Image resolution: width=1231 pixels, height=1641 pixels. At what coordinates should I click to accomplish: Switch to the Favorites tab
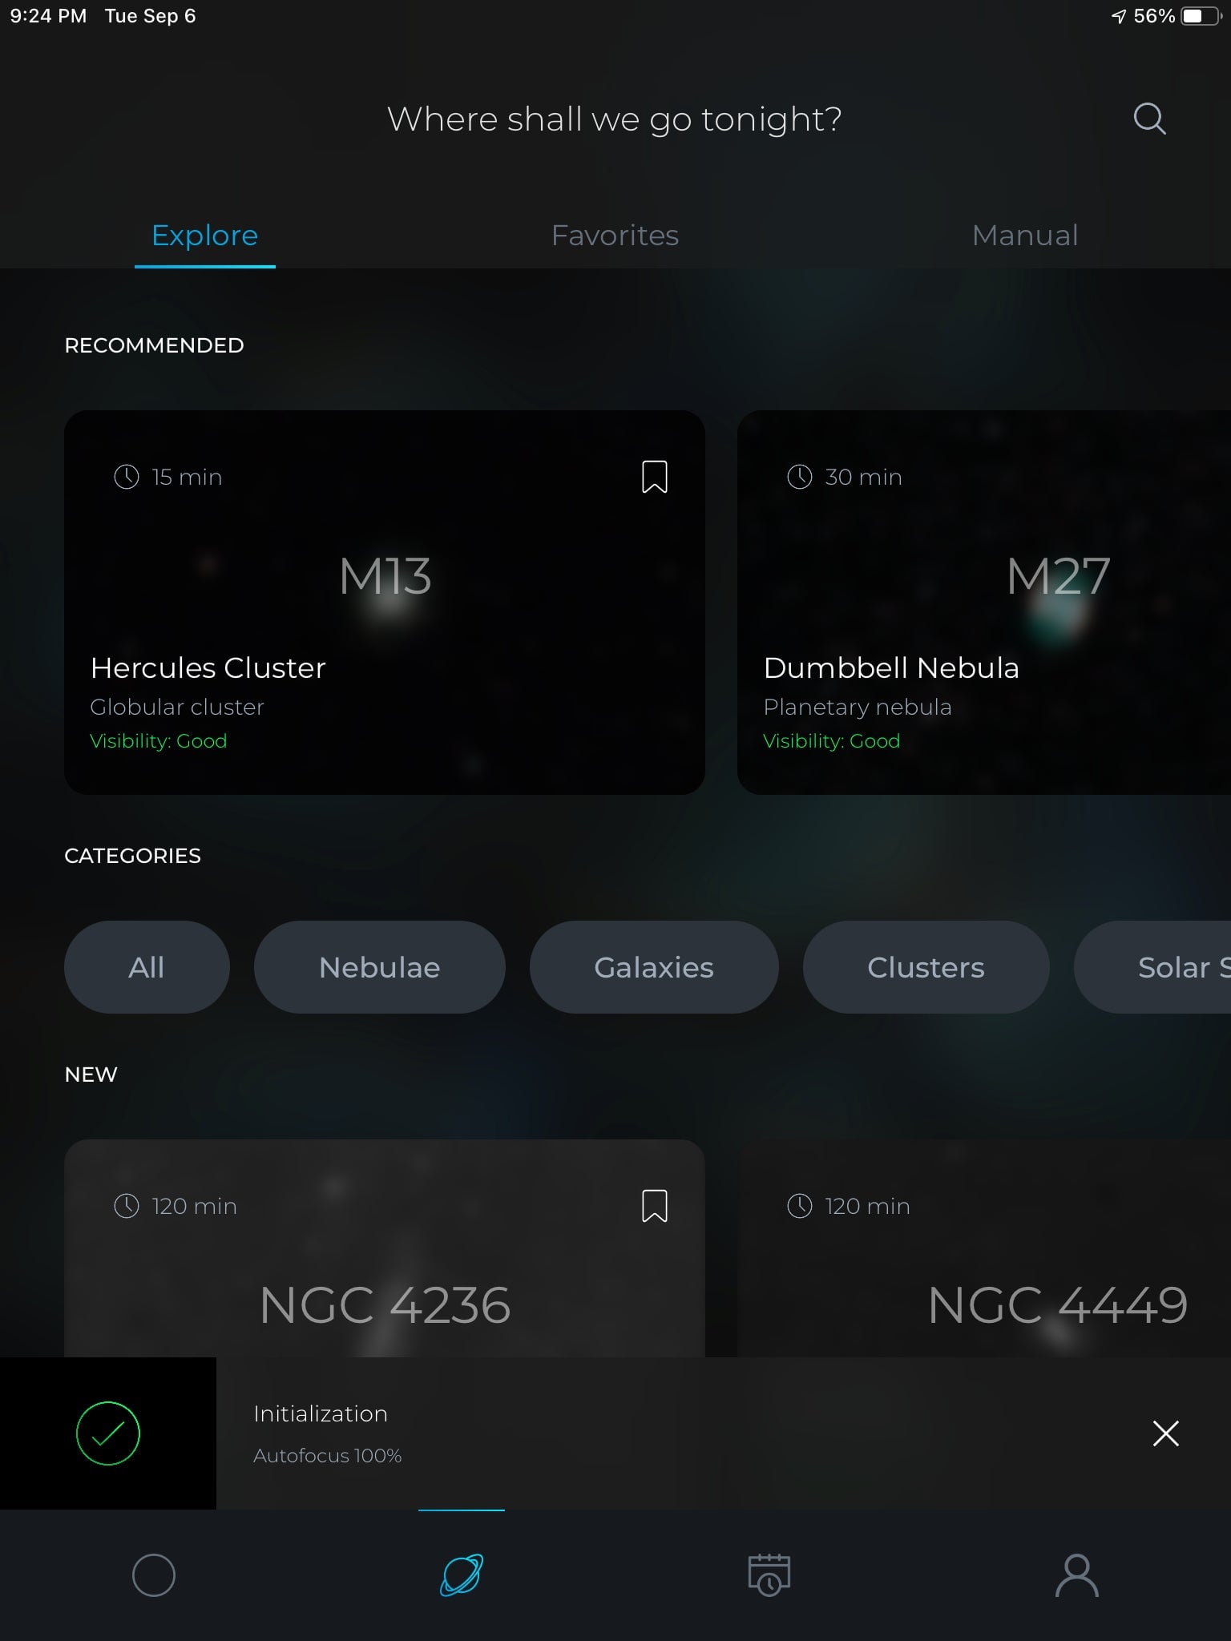[615, 236]
